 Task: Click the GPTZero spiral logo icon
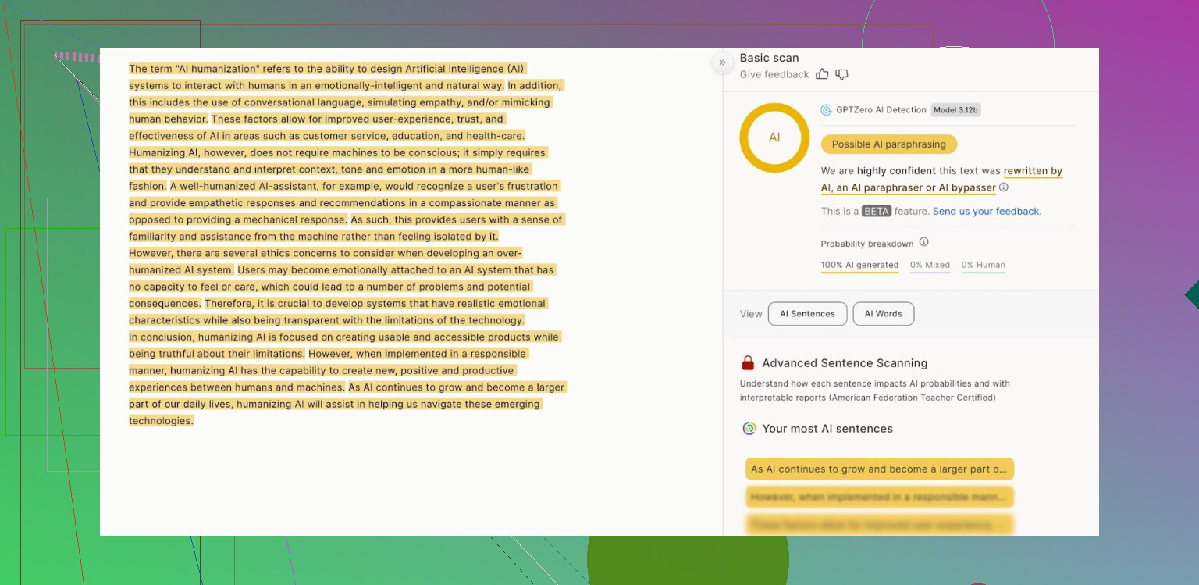click(826, 110)
